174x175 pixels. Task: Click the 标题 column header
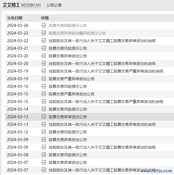[x=45, y=18]
